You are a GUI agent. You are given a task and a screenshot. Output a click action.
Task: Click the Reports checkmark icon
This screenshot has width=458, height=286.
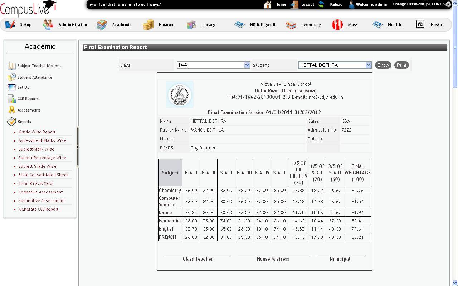click(12, 121)
